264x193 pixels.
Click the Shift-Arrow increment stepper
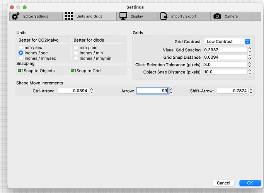click(251, 91)
